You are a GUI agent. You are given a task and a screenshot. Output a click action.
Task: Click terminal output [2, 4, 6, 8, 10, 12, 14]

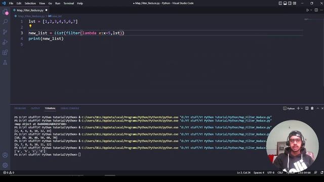[33, 131]
